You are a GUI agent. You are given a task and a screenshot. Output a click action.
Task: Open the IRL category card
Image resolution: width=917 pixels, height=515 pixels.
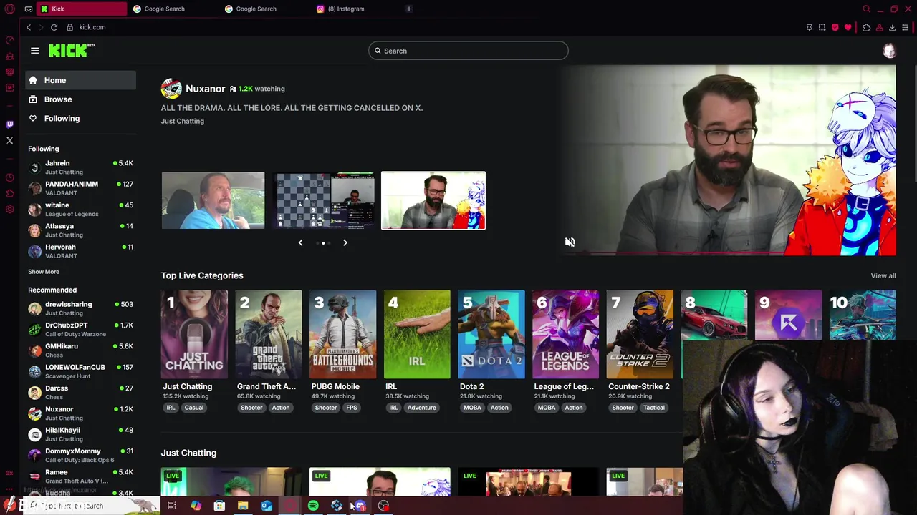click(x=417, y=334)
